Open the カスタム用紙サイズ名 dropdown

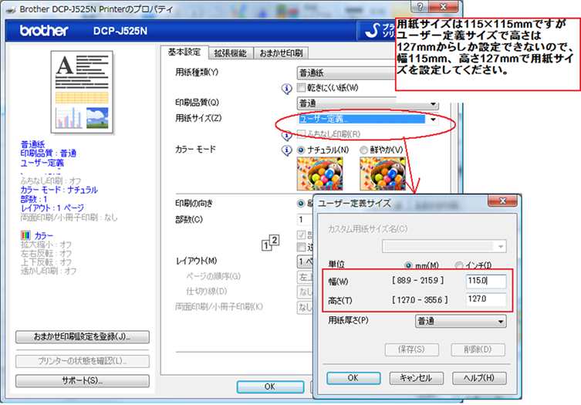pos(444,246)
